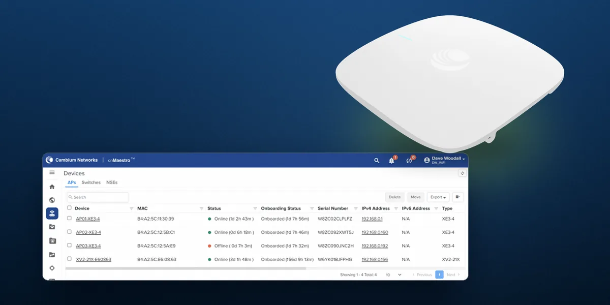Open the notifications bell
Image resolution: width=610 pixels, height=305 pixels.
[x=391, y=160]
